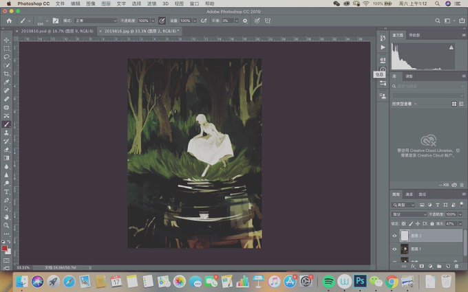Select the Rectangular Marquee tool

coord(6,48)
